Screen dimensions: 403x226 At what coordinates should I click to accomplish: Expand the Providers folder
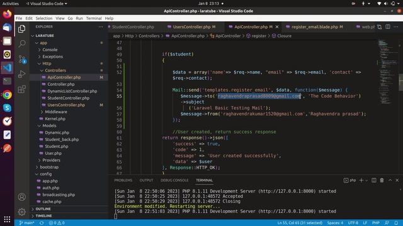(51, 160)
